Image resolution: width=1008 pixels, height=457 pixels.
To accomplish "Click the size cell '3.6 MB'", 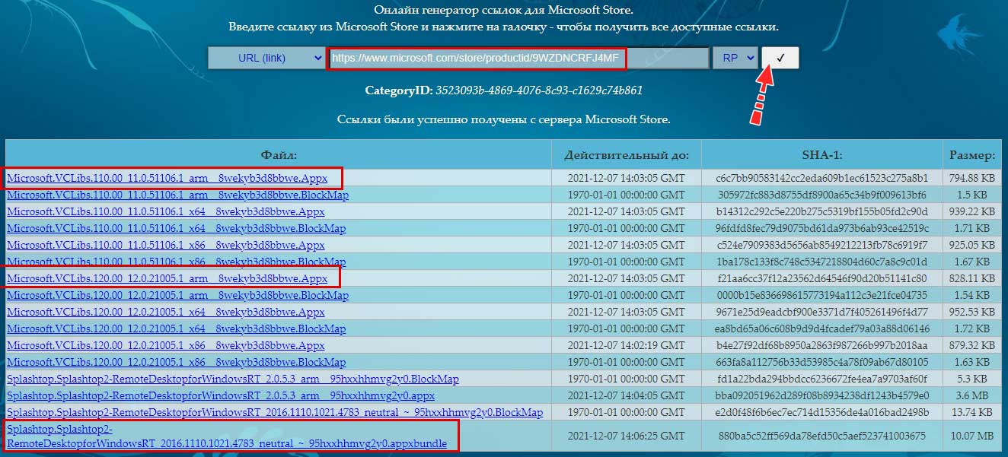I will point(972,395).
